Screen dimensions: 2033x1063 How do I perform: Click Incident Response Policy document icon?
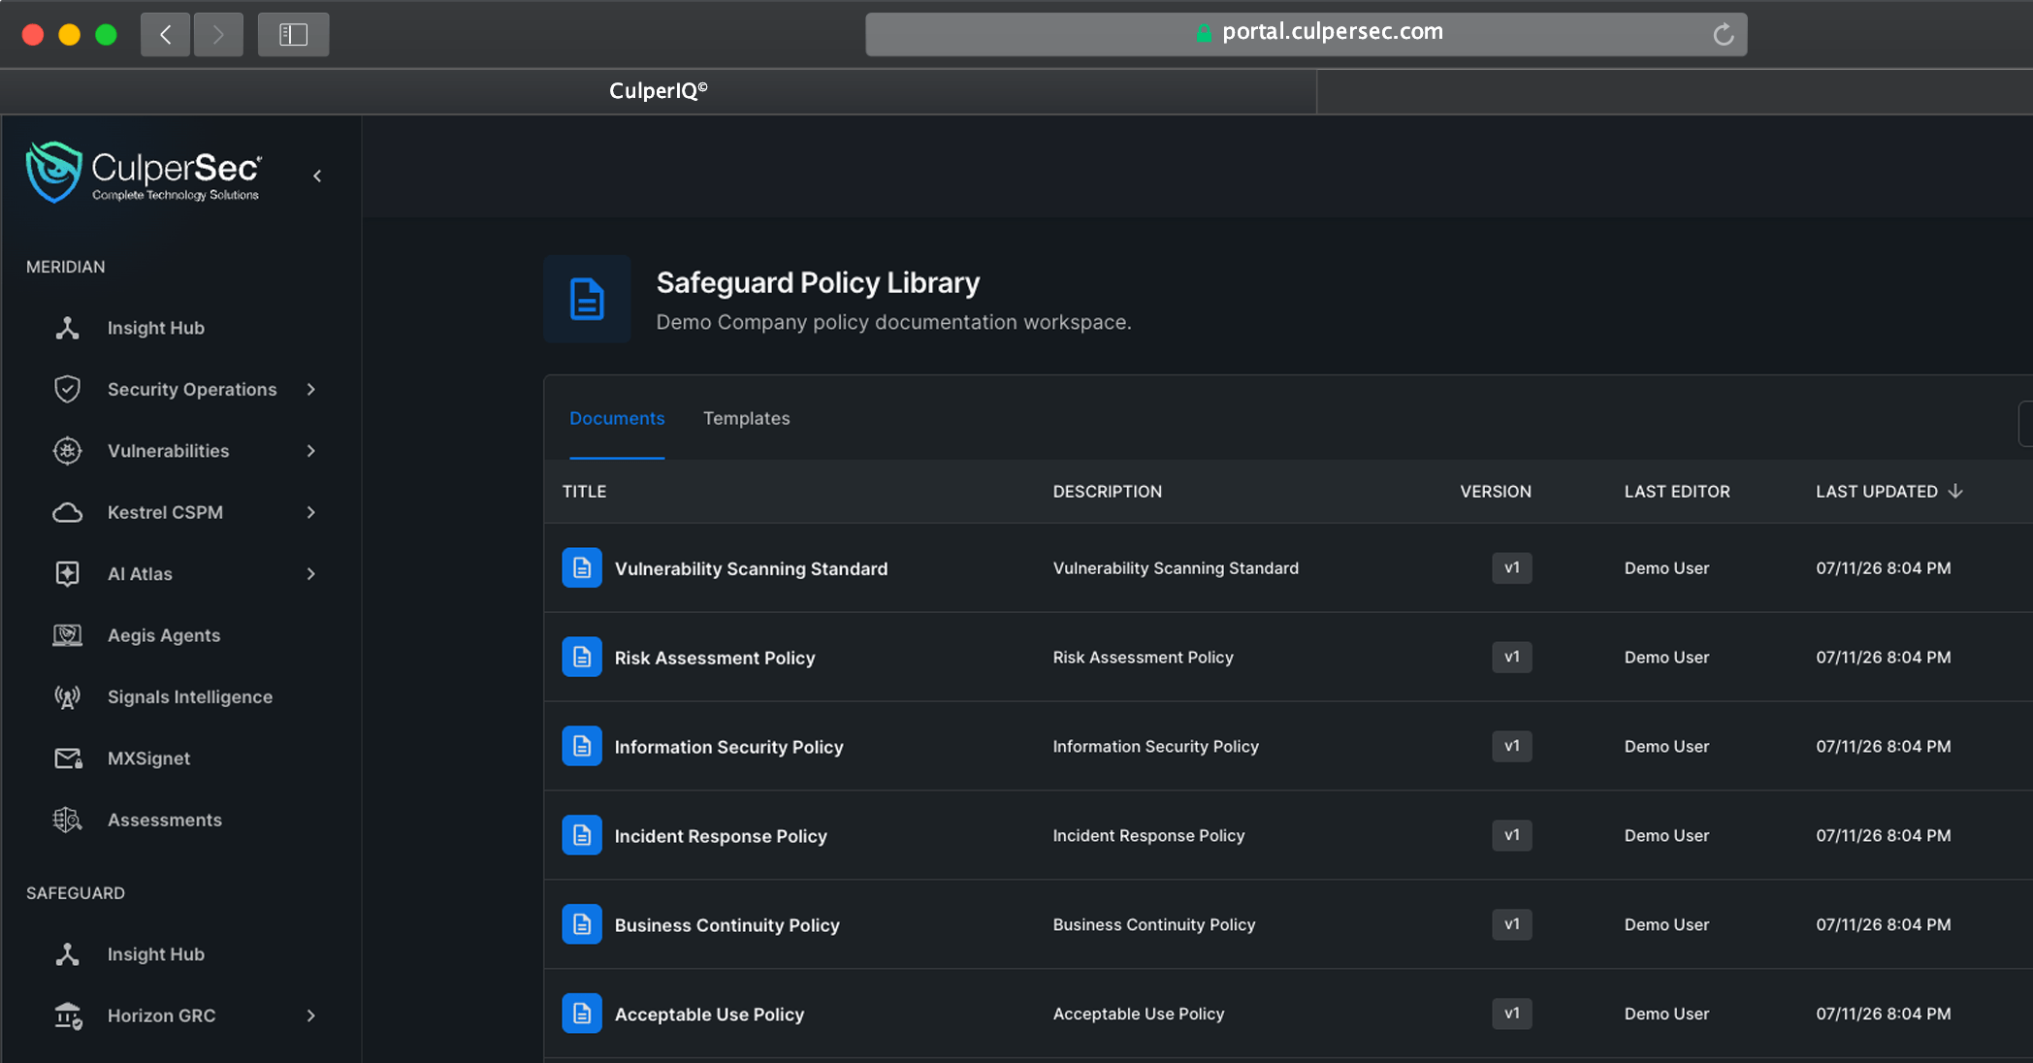coord(582,835)
